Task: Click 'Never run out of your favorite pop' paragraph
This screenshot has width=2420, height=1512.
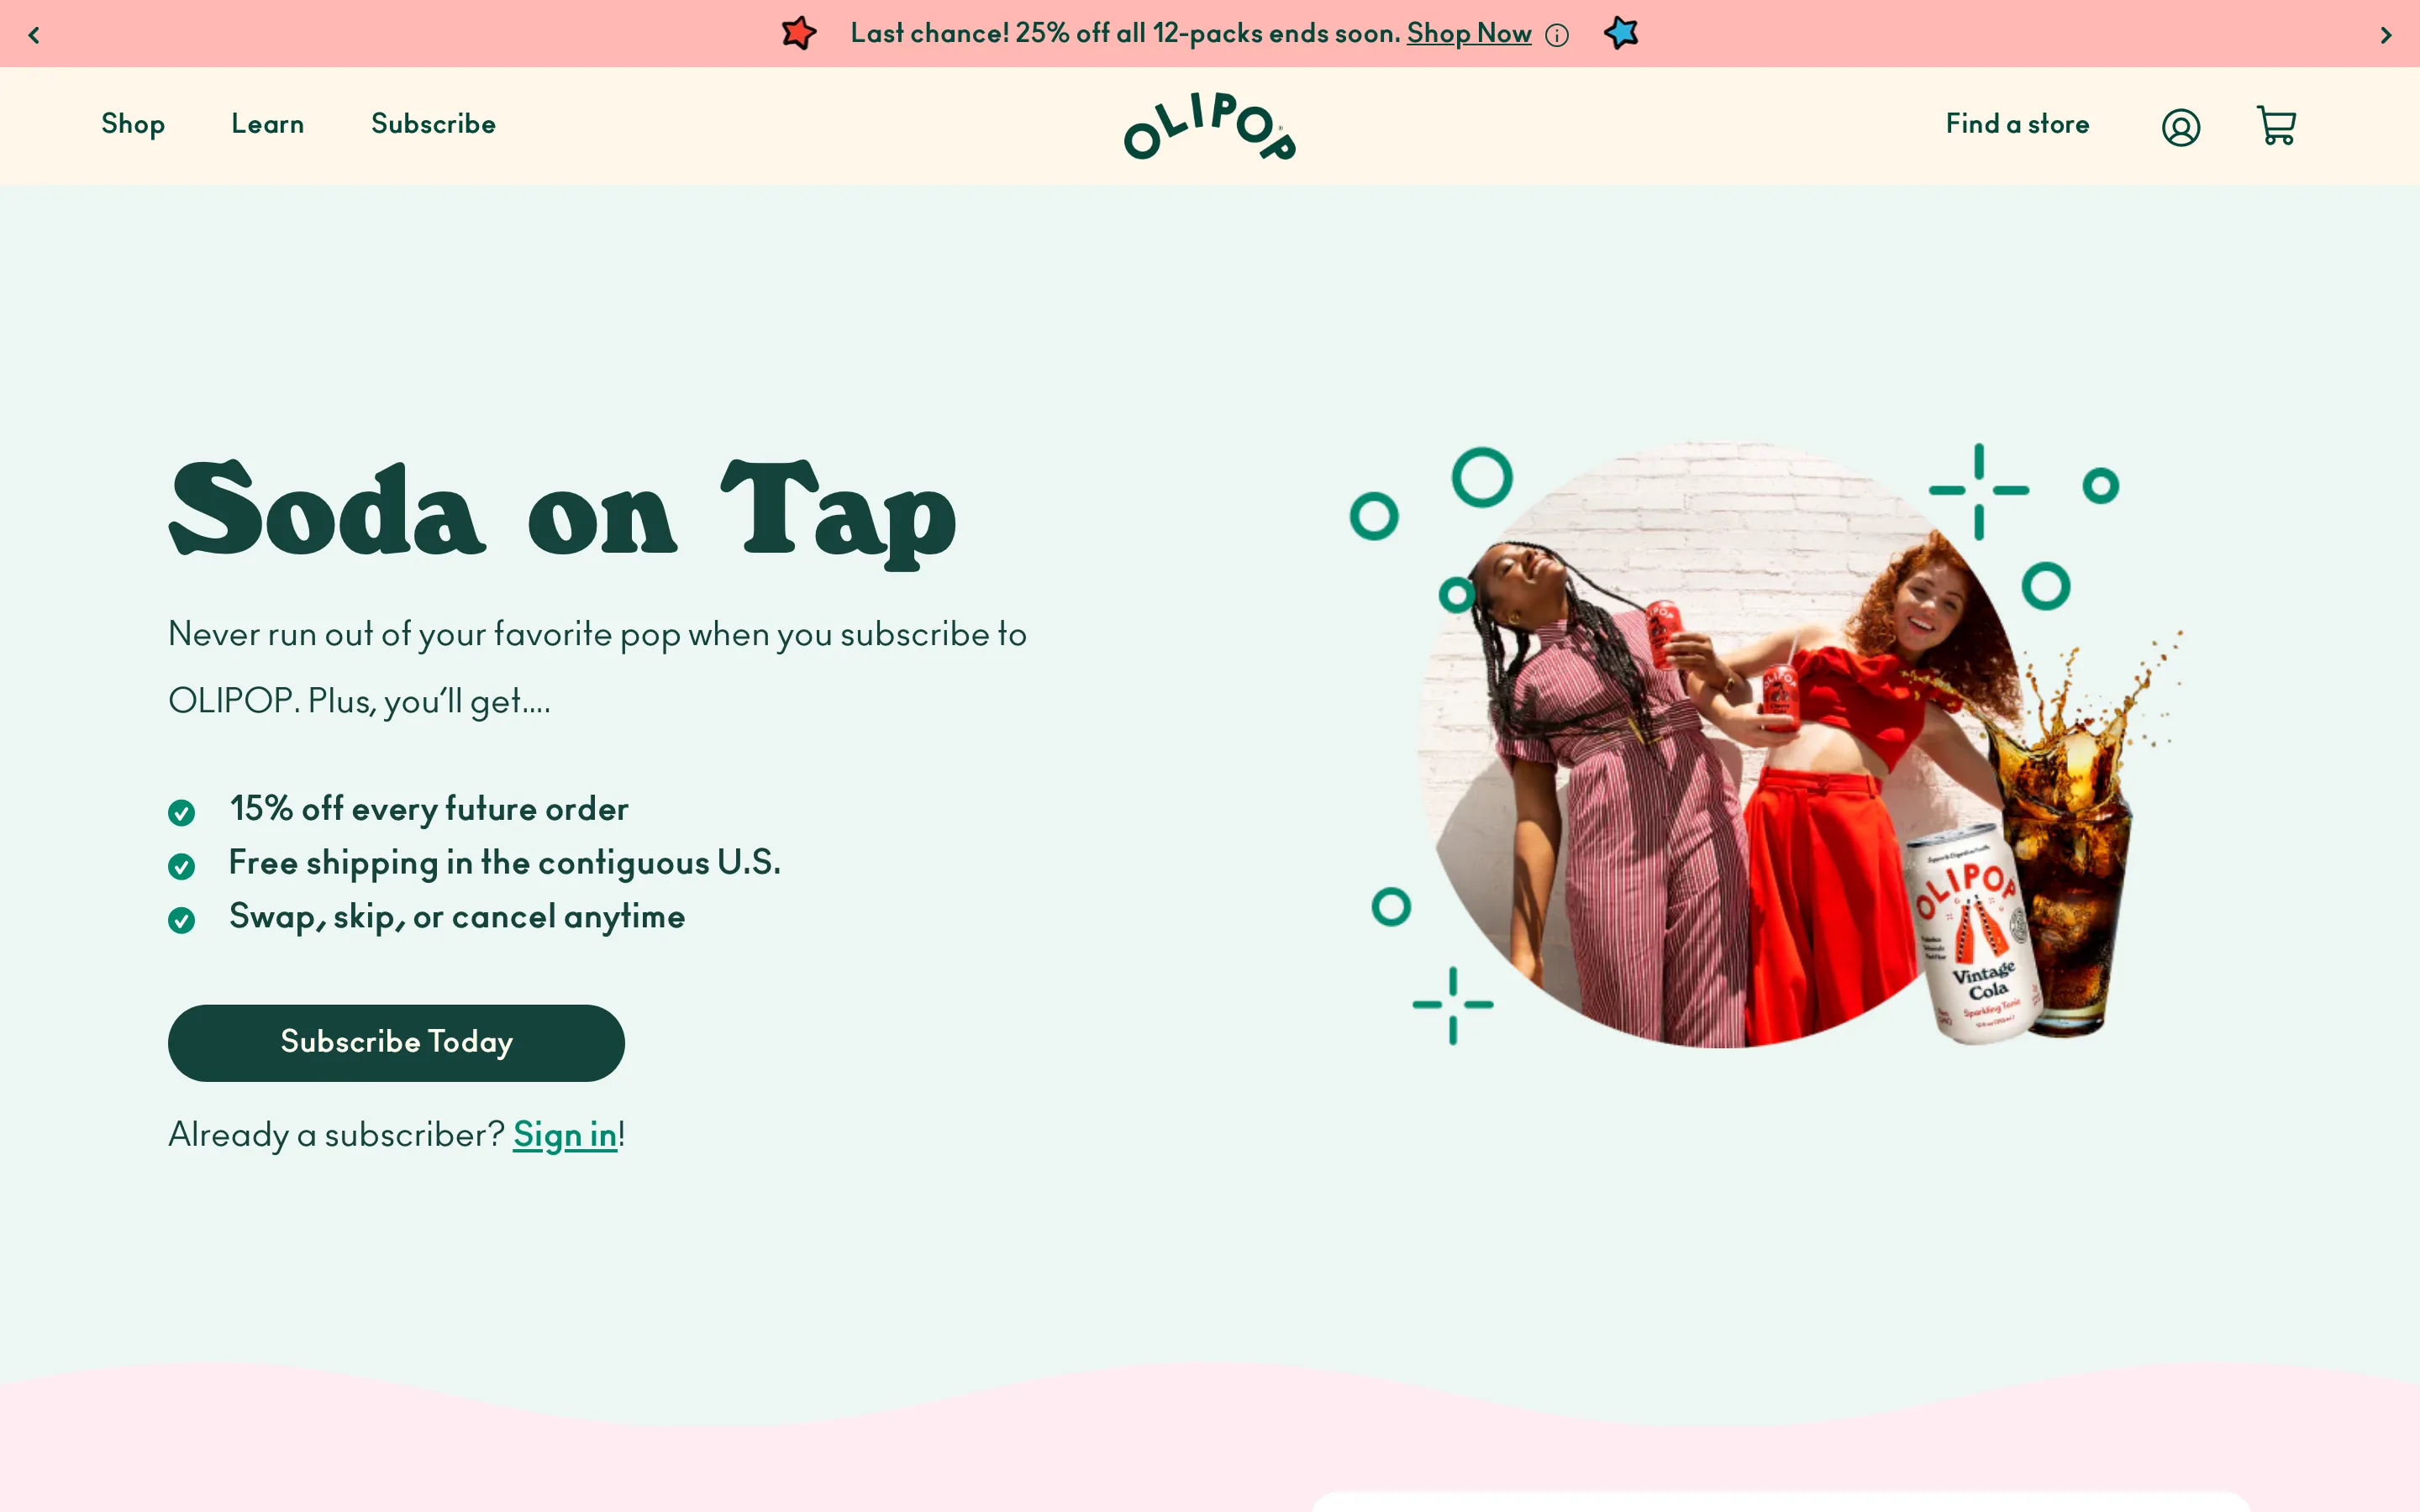Action: coord(597,667)
